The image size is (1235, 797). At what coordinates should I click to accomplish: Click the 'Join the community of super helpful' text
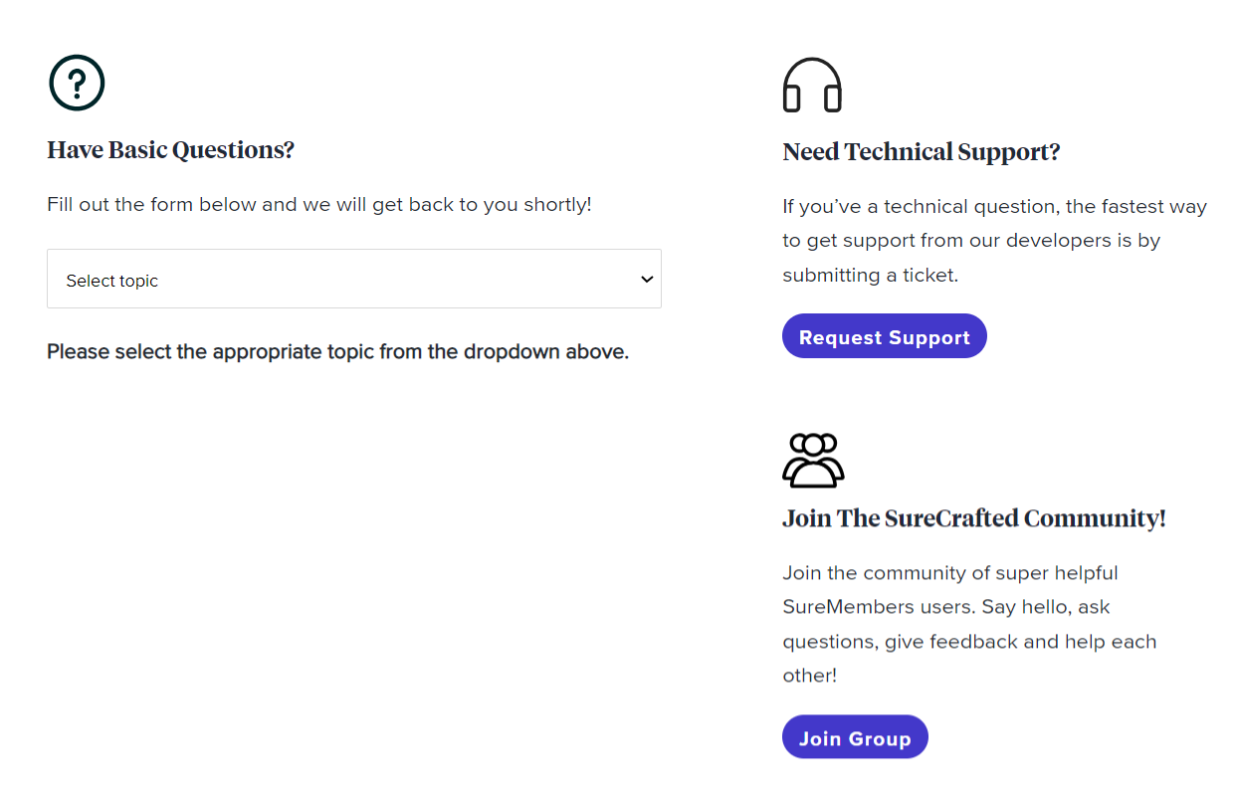tap(949, 573)
